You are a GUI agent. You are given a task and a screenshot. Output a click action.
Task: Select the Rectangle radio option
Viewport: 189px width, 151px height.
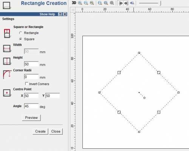point(20,33)
